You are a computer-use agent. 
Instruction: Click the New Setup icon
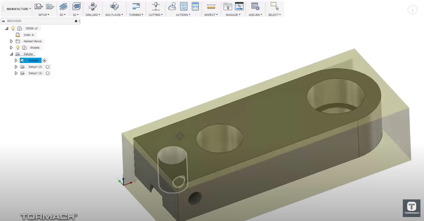[39, 6]
